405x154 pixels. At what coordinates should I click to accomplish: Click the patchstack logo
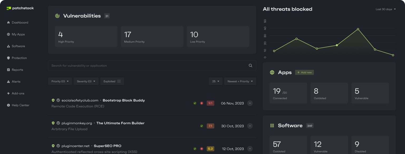20,8
